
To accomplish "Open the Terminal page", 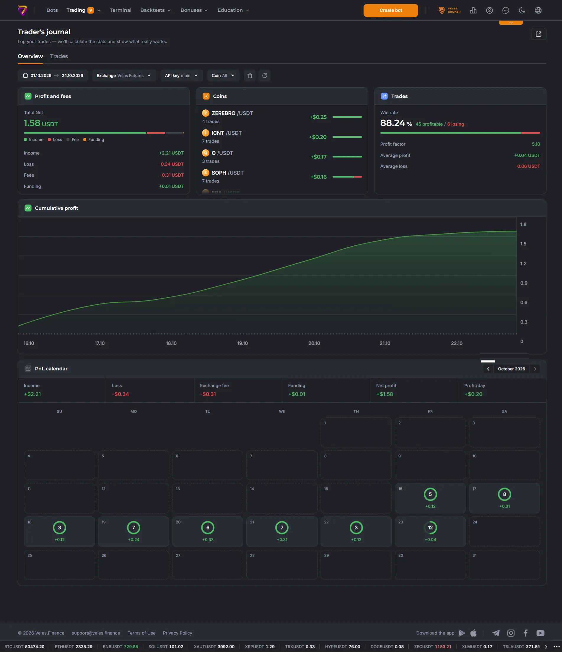I will pyautogui.click(x=120, y=10).
